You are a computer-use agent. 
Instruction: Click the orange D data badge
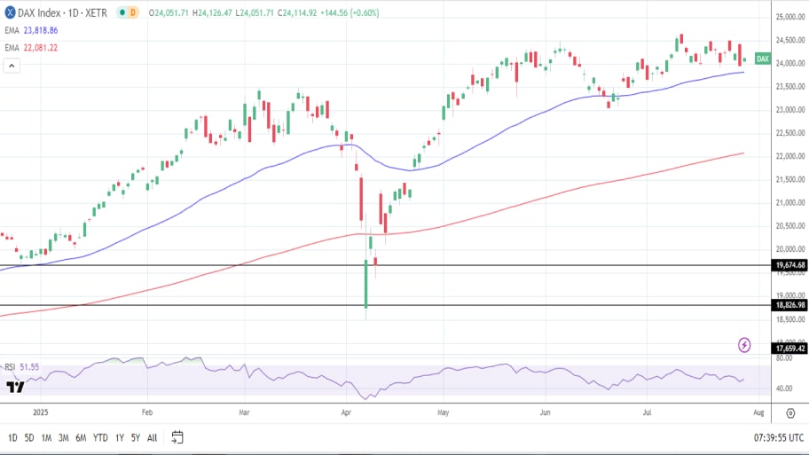pos(132,12)
